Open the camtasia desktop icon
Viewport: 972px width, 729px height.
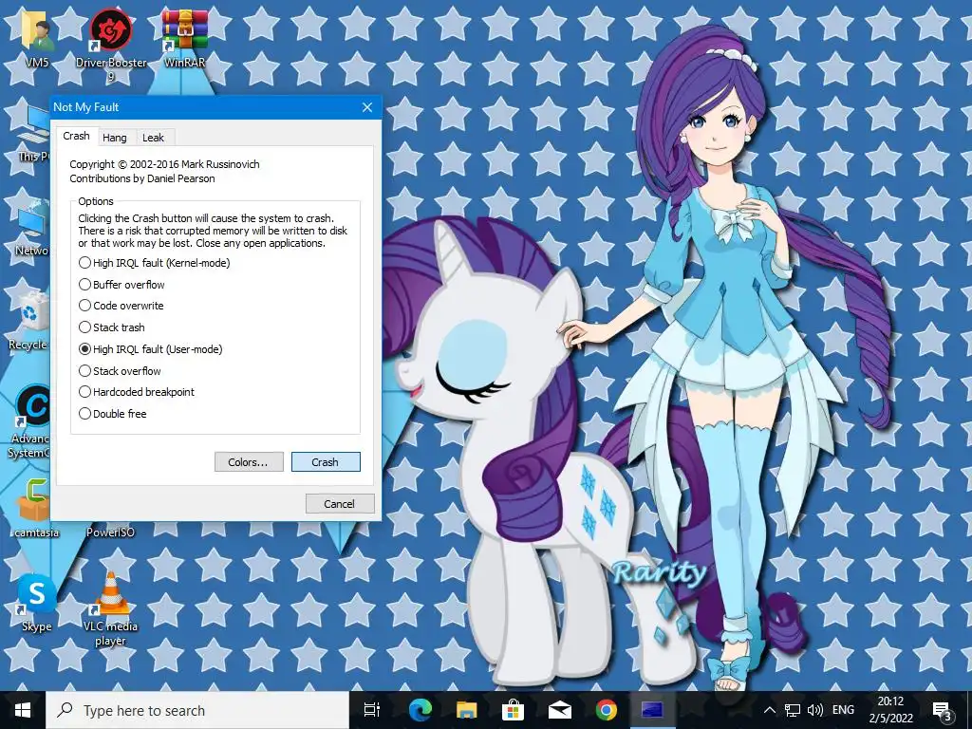[37, 509]
